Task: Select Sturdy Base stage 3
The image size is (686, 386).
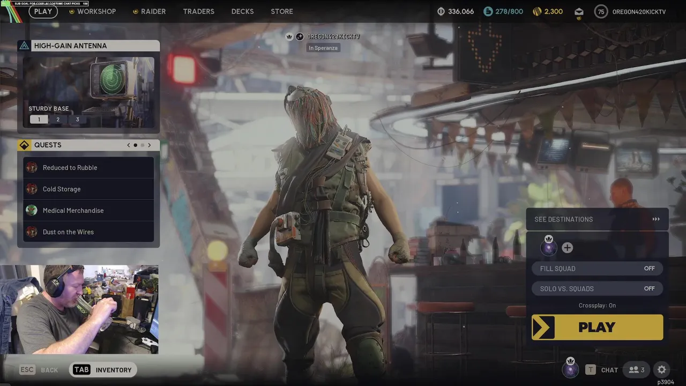Action: tap(77, 120)
